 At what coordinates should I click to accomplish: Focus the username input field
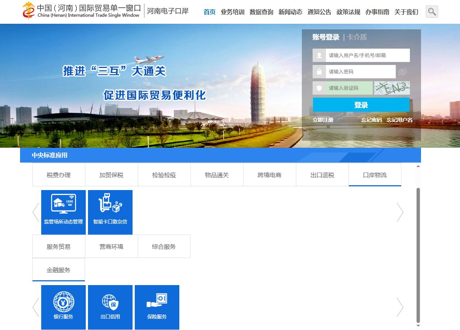tap(368, 55)
